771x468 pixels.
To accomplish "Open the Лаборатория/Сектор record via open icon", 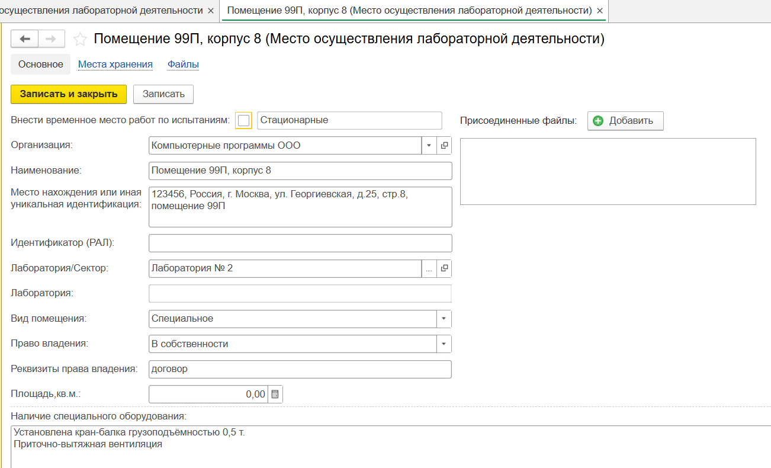I will (x=444, y=268).
